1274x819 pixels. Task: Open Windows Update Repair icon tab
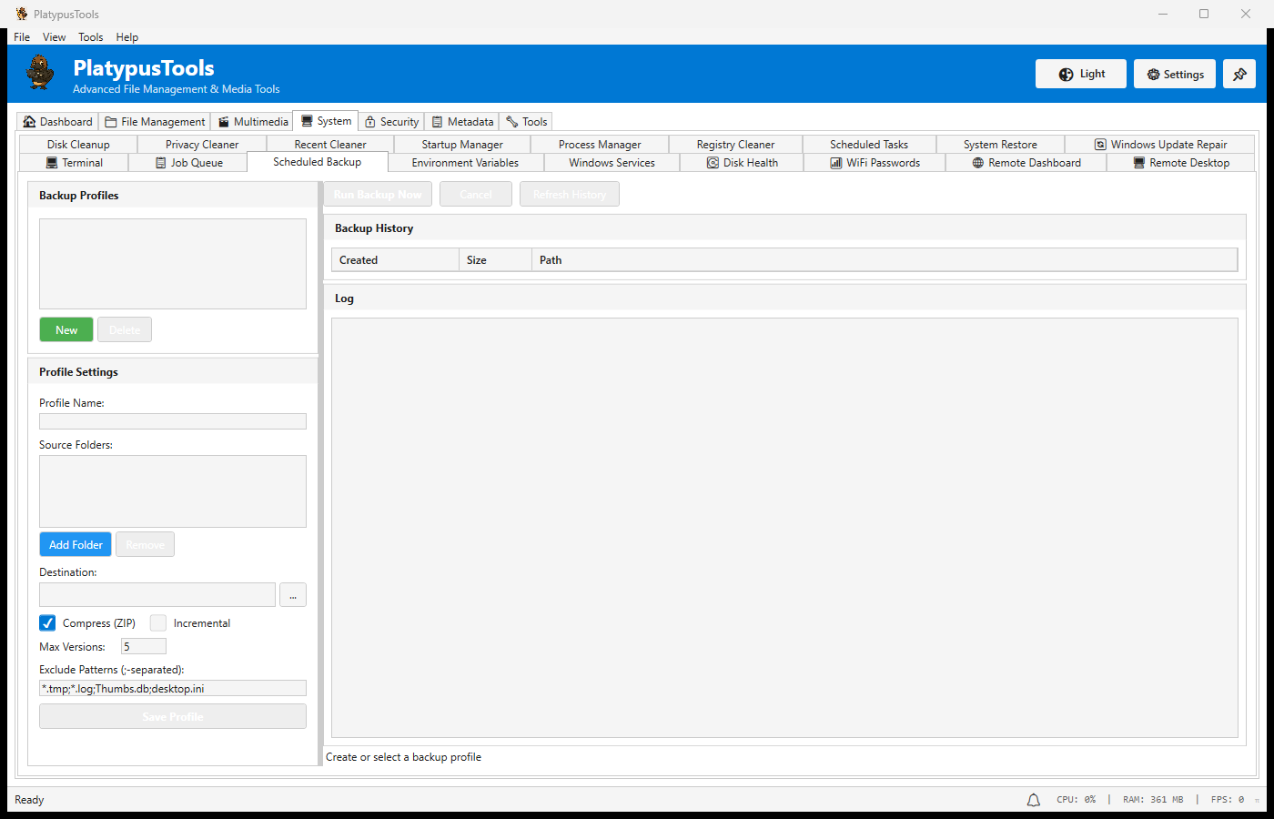[1100, 145]
